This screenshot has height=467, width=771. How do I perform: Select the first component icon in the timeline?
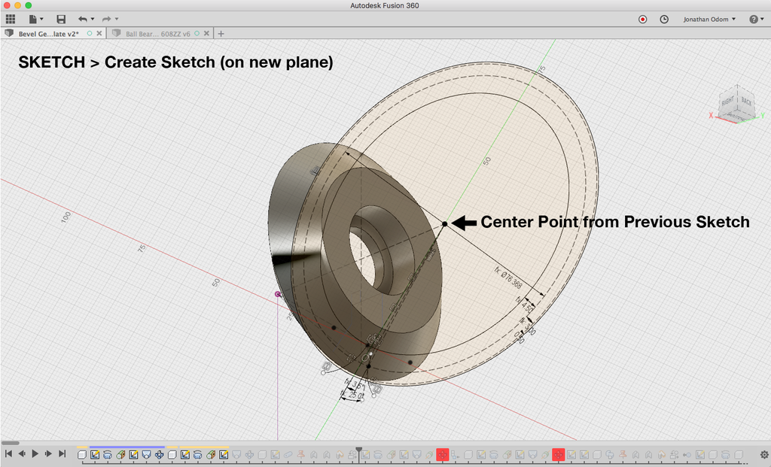[82, 454]
